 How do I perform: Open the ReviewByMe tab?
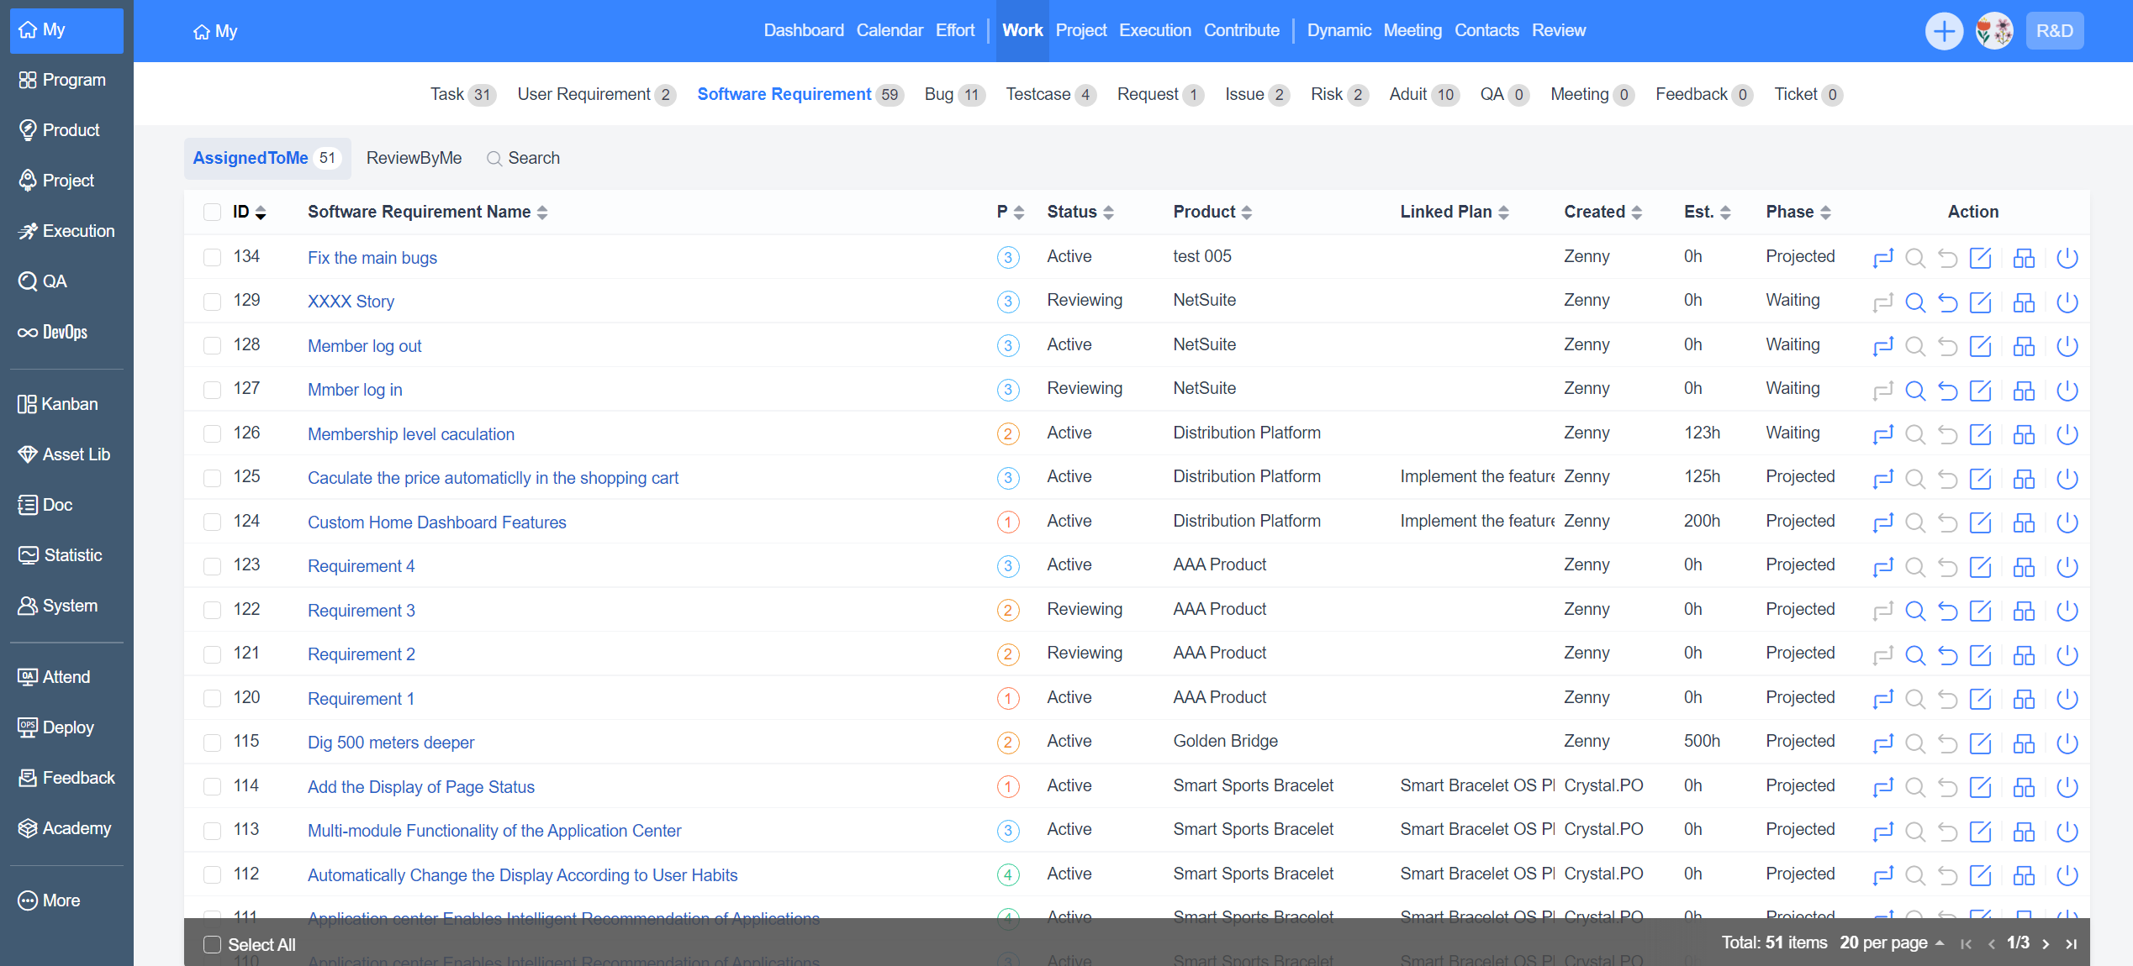pyautogui.click(x=414, y=158)
